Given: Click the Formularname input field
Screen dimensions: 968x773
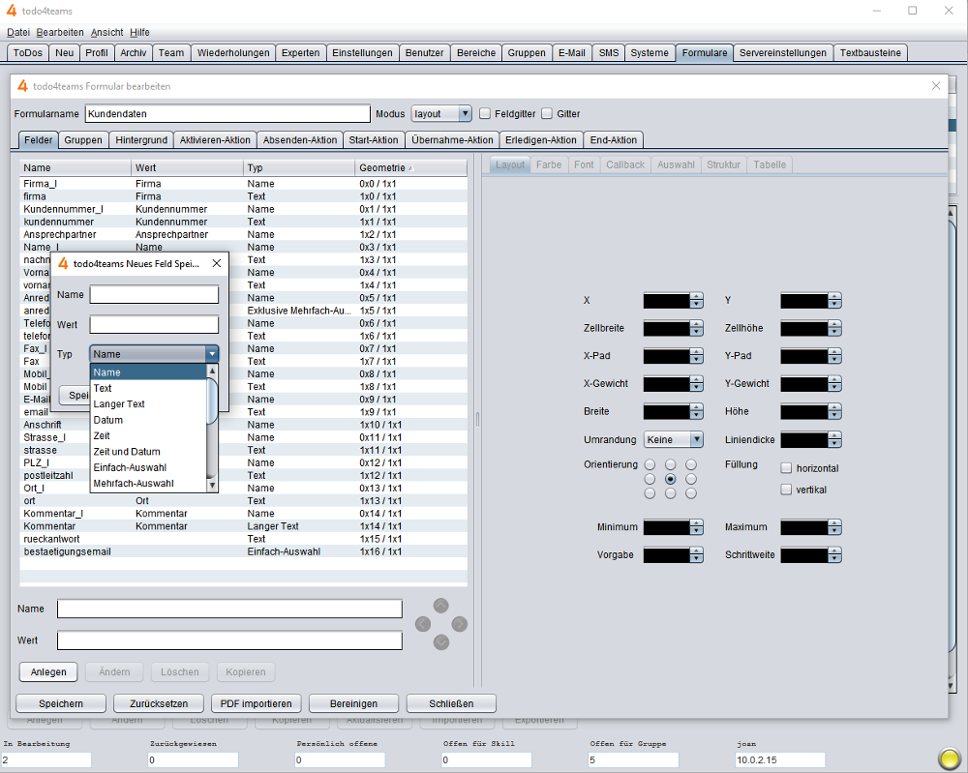Looking at the screenshot, I should tap(227, 113).
